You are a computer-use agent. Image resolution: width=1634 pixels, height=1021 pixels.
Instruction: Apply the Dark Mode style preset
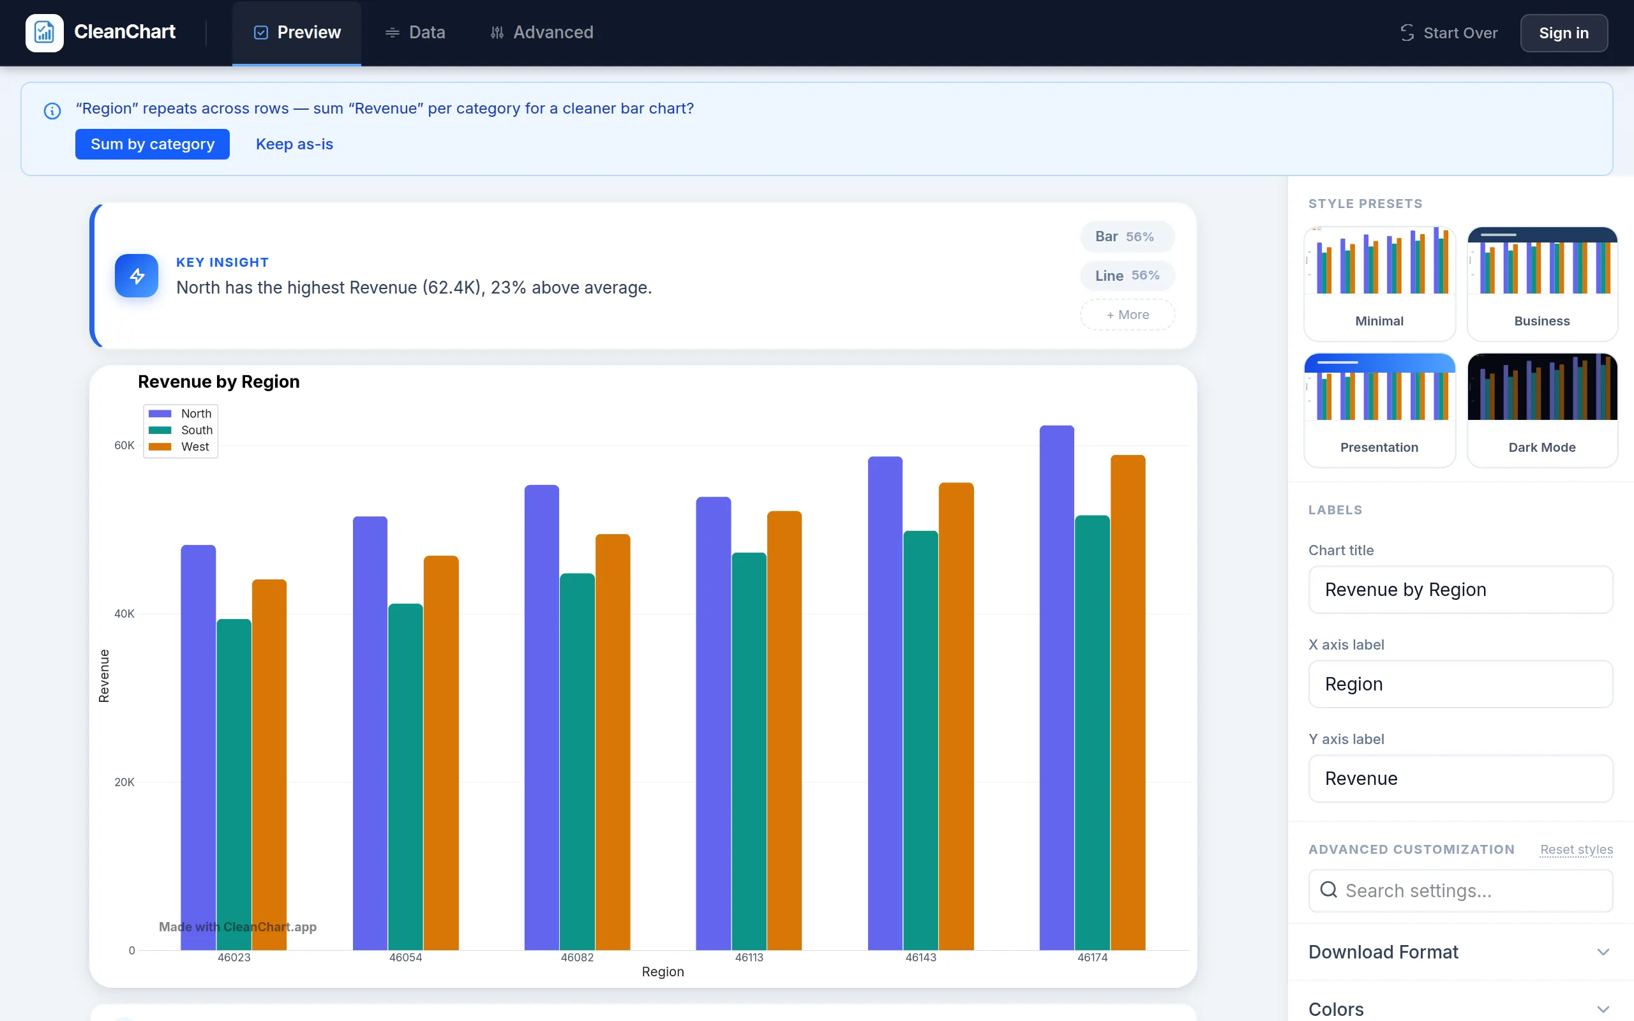point(1541,409)
